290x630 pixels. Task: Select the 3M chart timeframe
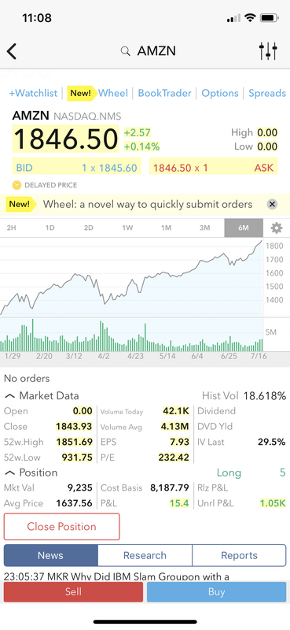point(204,228)
